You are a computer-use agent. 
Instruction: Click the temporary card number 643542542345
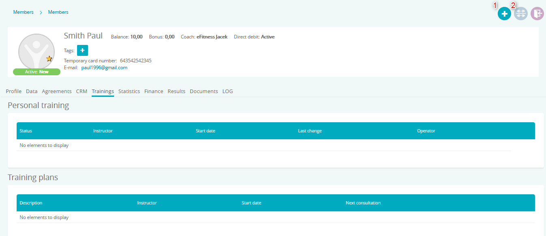[x=135, y=61]
